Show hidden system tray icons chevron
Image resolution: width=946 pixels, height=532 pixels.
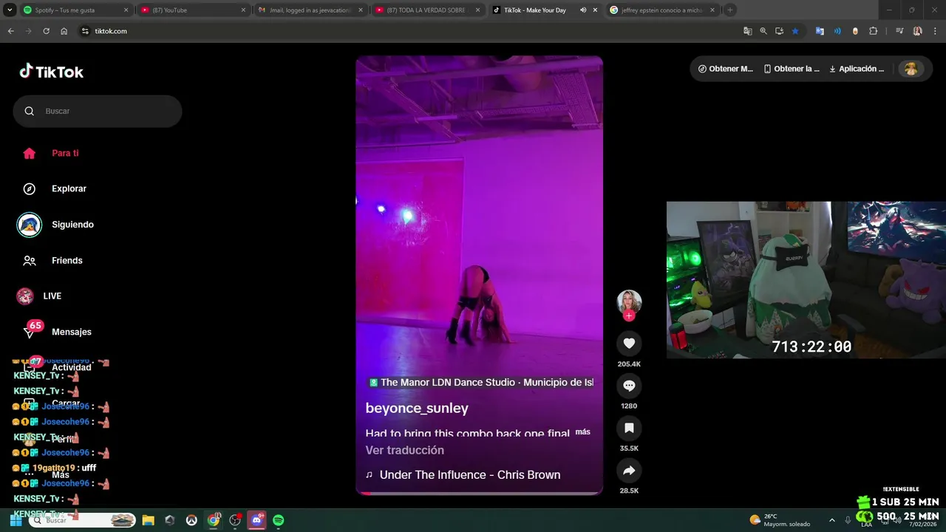tap(831, 520)
